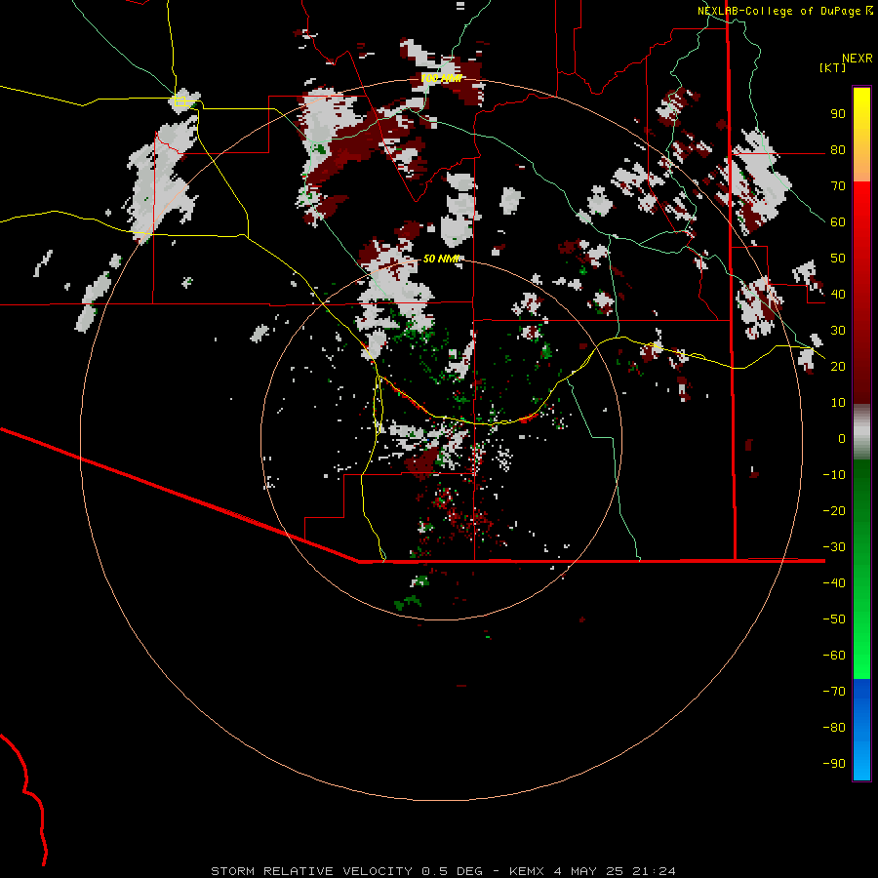878x878 pixels.
Task: Click the -10 knots scale value
Action: [x=834, y=475]
